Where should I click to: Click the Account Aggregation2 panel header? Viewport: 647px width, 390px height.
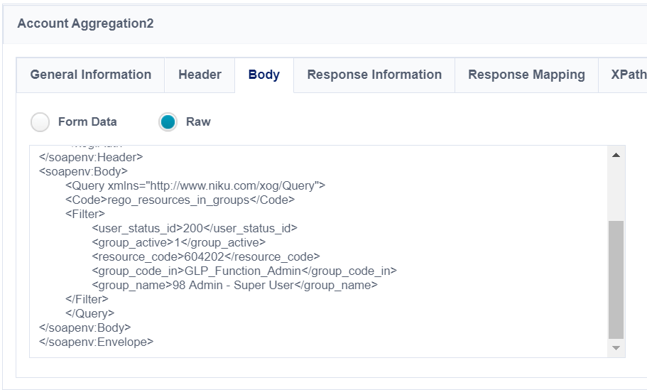[85, 23]
